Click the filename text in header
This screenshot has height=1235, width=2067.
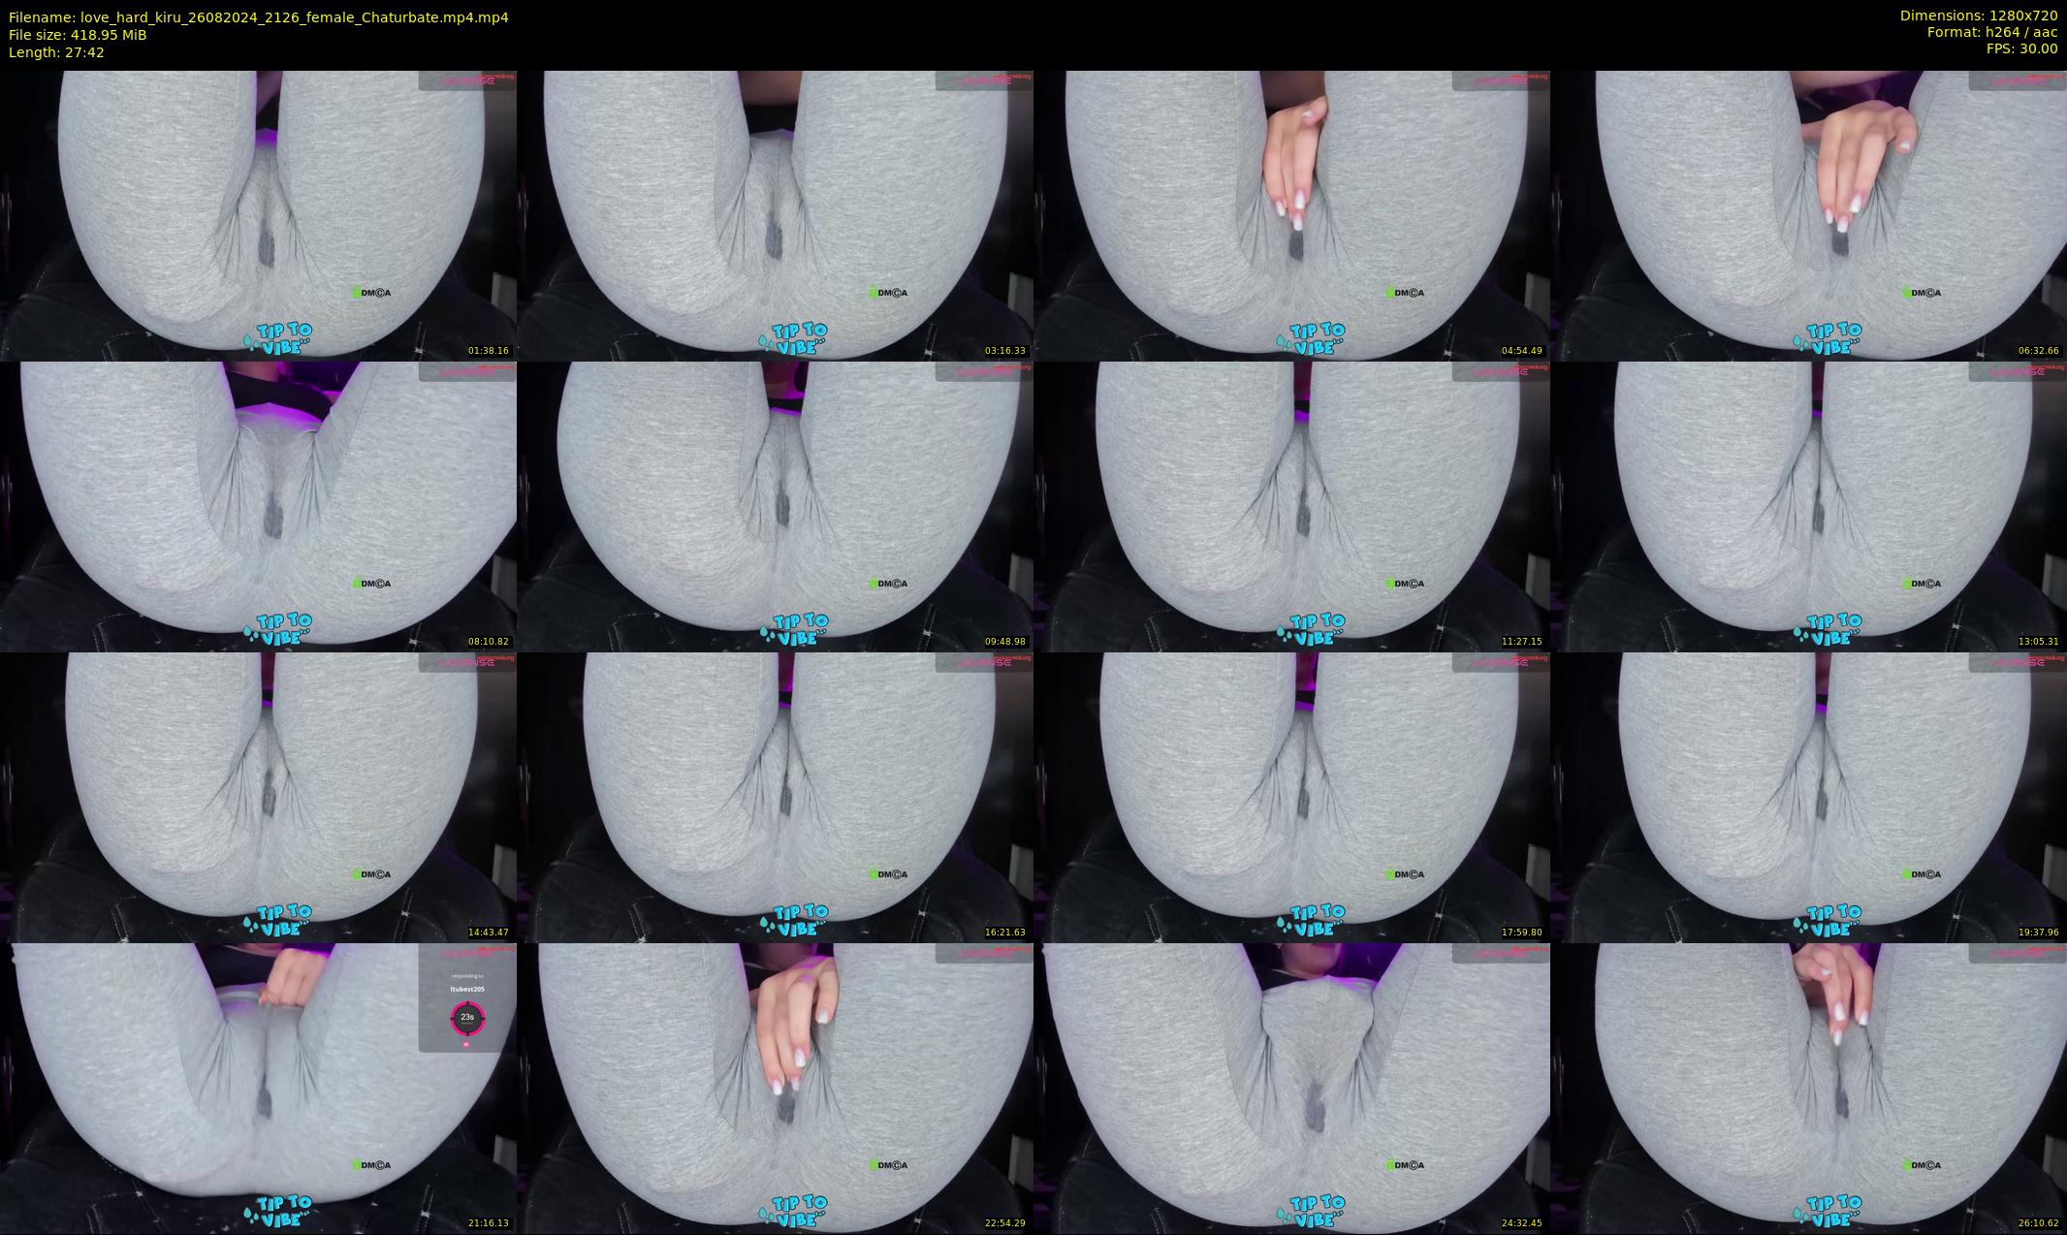(258, 16)
